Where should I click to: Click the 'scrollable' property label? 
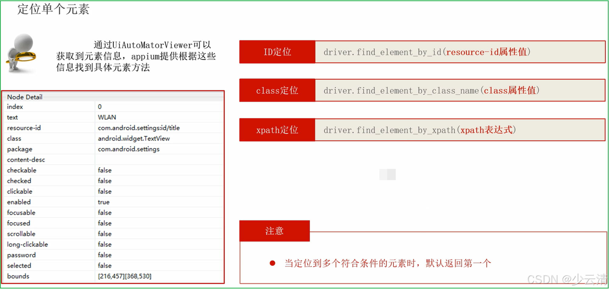tap(21, 234)
